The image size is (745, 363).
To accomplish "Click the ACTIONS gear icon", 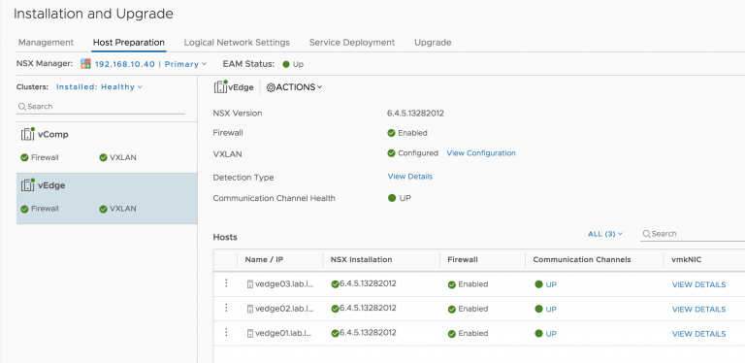I will (271, 87).
